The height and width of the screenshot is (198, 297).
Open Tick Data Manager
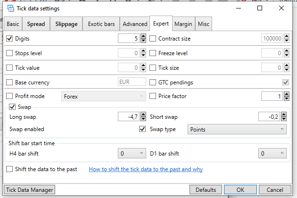click(x=29, y=190)
